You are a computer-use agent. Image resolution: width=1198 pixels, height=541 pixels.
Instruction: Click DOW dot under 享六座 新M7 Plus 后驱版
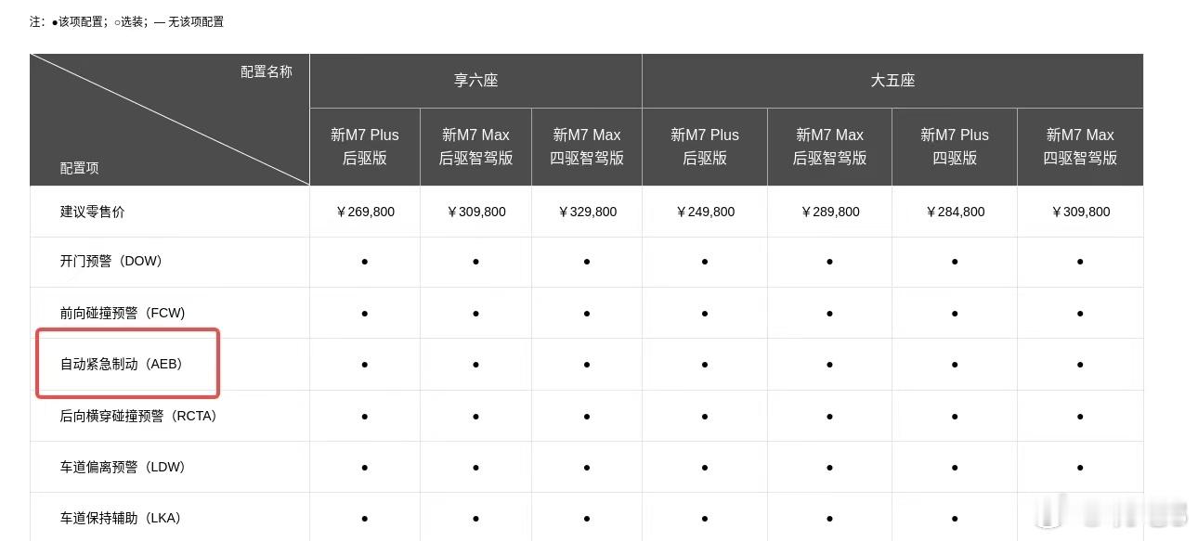pos(365,262)
